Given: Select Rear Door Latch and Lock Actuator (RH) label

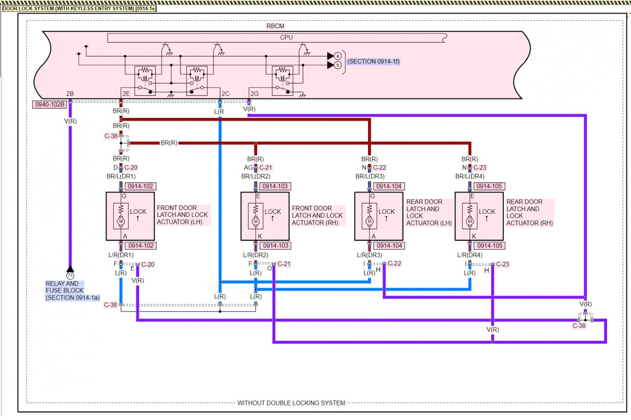Looking at the screenshot, I should point(529,213).
